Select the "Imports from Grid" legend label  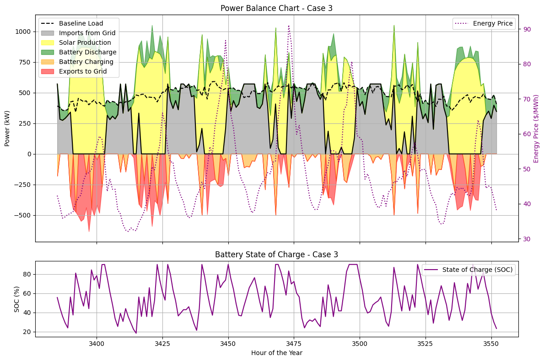[x=87, y=33]
